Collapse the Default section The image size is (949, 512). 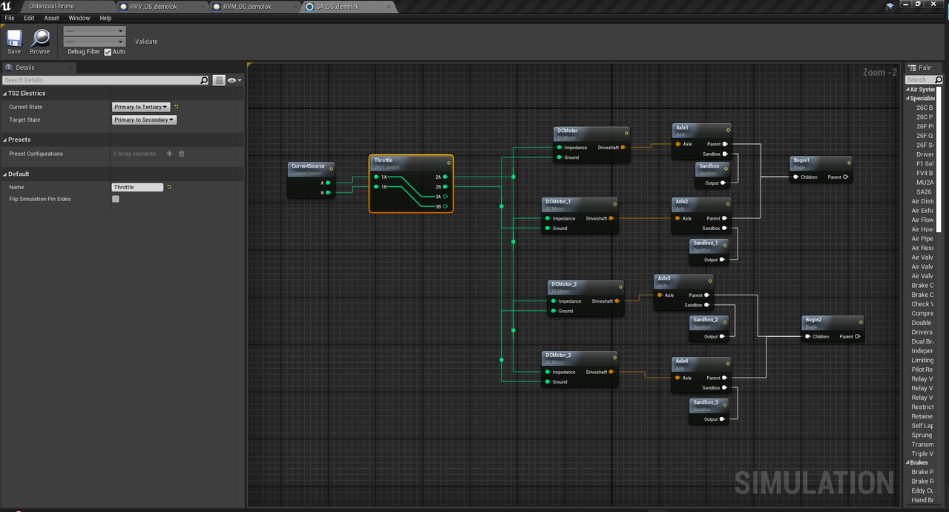(4, 174)
